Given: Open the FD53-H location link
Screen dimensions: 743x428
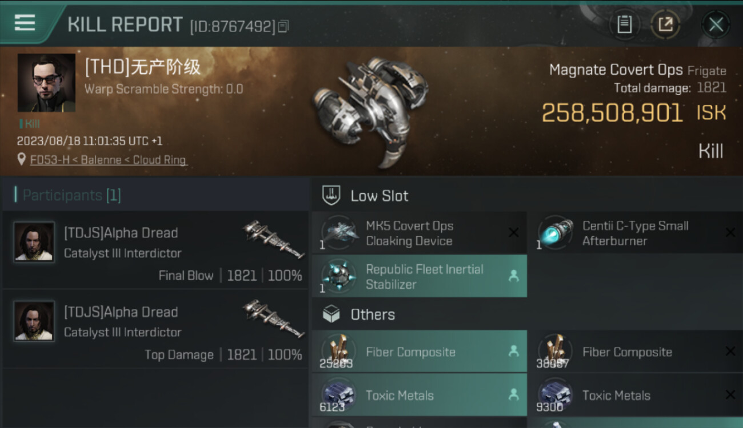Looking at the screenshot, I should pyautogui.click(x=109, y=160).
